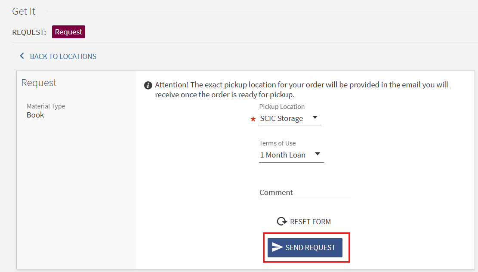Click the 1 Month Loan selection
This screenshot has height=272, width=478.
click(283, 155)
